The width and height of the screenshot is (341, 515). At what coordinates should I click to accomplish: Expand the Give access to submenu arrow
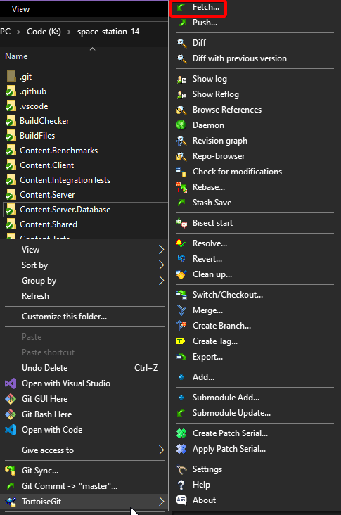click(161, 450)
